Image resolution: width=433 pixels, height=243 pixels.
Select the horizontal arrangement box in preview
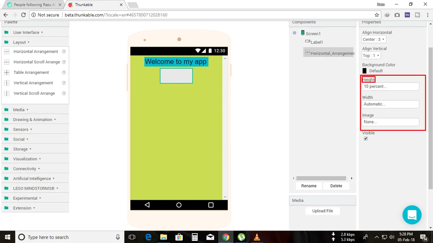tap(176, 76)
